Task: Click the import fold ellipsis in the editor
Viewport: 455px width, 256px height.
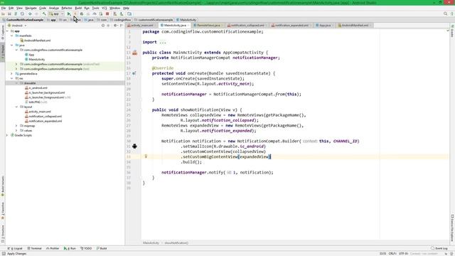Action: tap(163, 42)
